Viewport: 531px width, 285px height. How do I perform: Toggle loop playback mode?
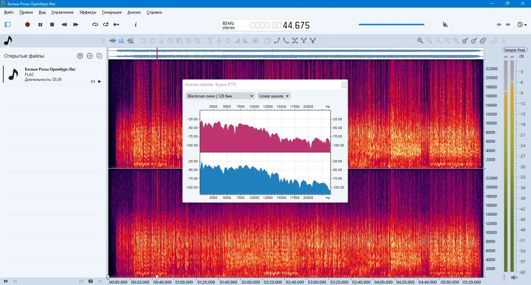pyautogui.click(x=95, y=25)
